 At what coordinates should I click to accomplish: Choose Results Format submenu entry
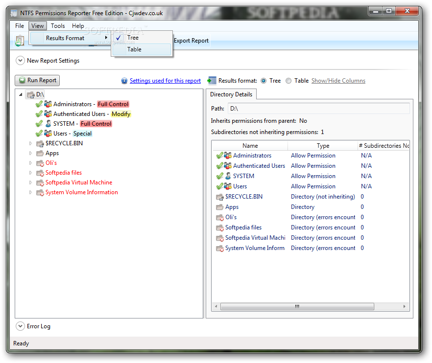[x=70, y=38]
